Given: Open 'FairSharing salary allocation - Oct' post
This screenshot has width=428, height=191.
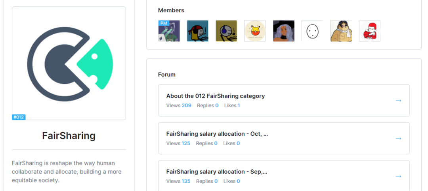Looking at the screenshot, I should coord(217,134).
